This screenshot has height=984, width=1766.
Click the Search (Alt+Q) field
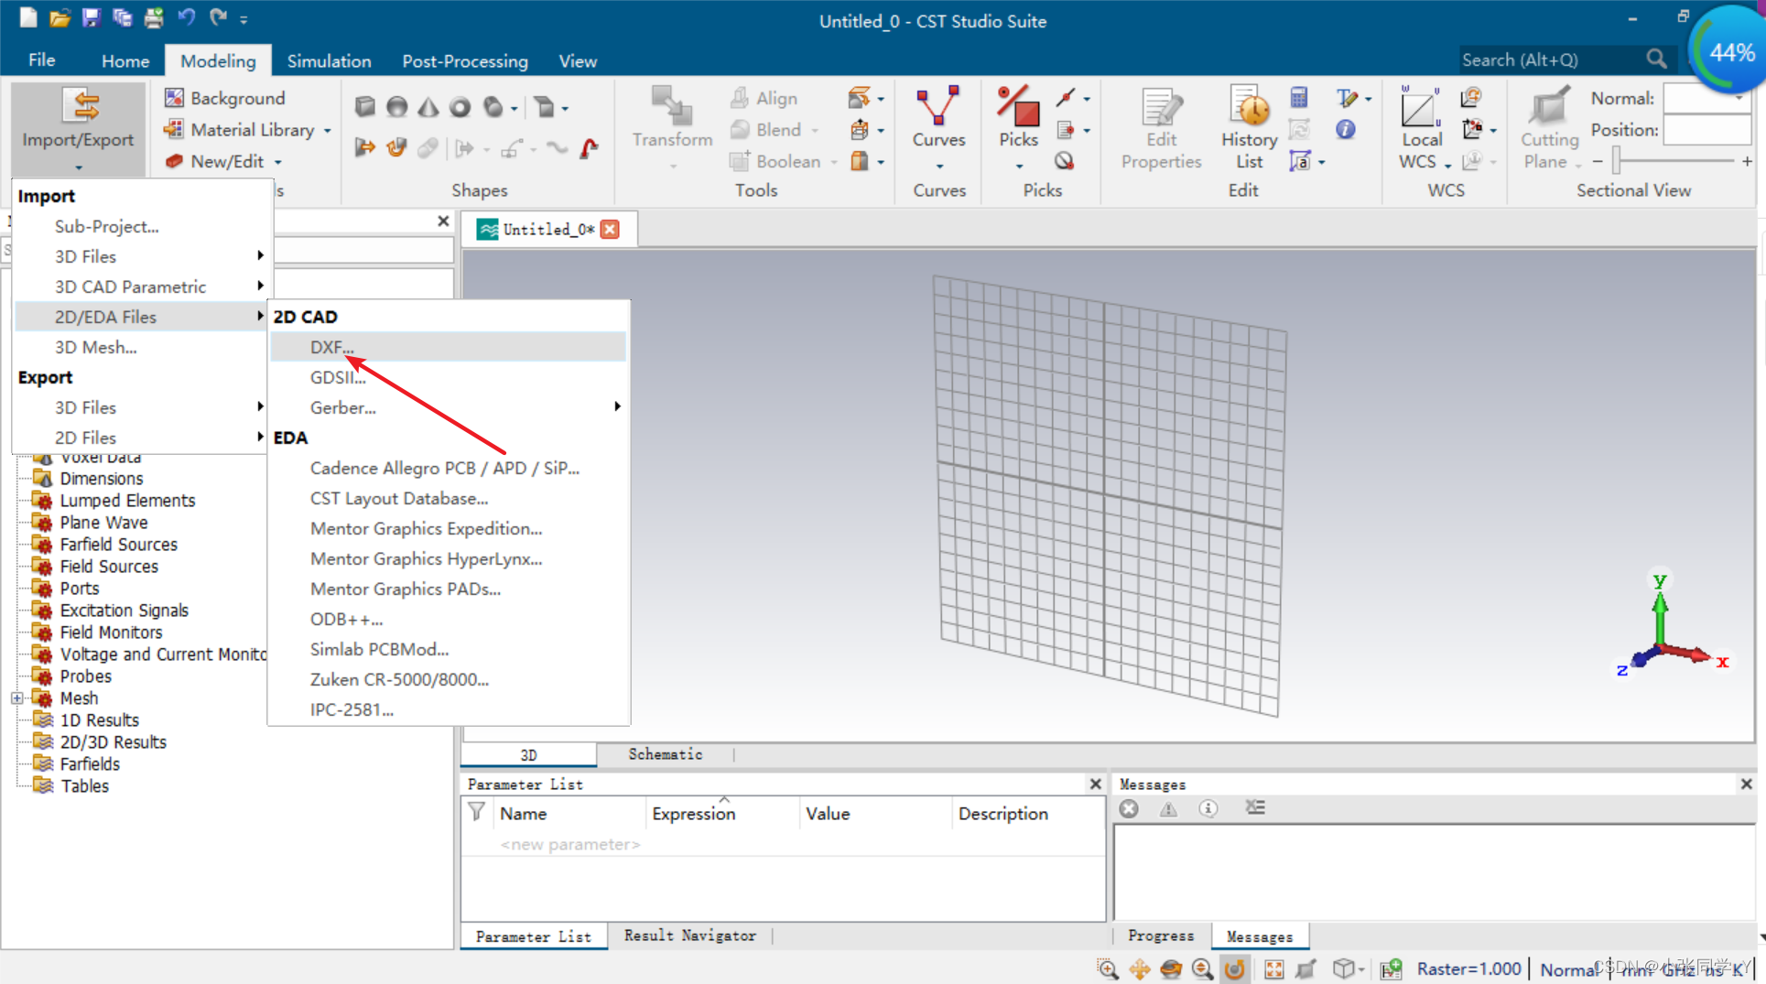point(1549,59)
